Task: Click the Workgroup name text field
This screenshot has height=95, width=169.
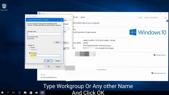Action: [x=45, y=55]
